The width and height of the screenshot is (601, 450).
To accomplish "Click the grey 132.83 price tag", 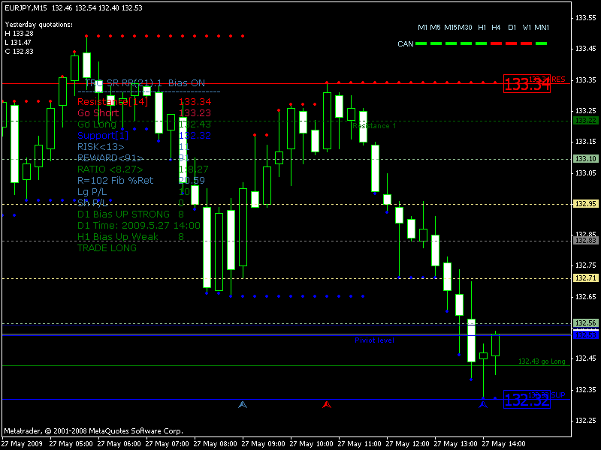I will click(x=586, y=240).
